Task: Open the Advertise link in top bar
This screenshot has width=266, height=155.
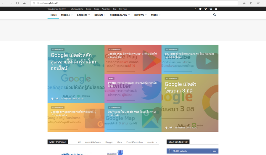Action: (x=106, y=9)
